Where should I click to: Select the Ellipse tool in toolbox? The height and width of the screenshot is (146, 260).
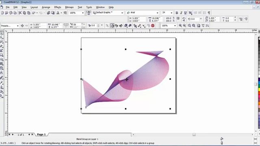point(2,59)
